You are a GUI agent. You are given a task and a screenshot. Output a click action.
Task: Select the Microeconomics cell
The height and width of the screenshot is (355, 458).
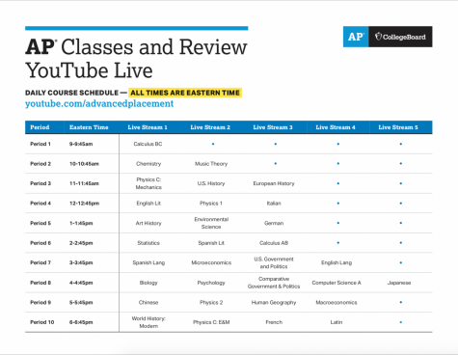tap(211, 262)
